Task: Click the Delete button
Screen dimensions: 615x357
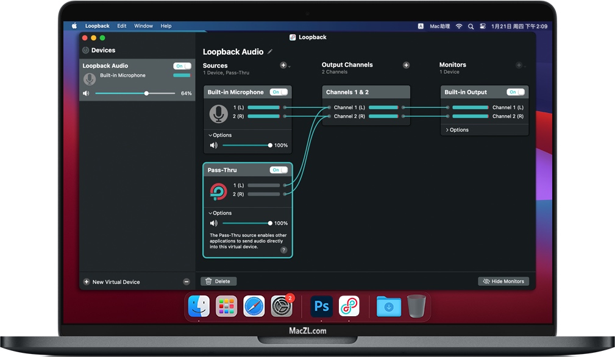Action: tap(218, 281)
